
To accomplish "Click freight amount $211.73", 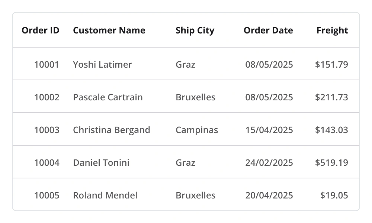I will tap(331, 97).
